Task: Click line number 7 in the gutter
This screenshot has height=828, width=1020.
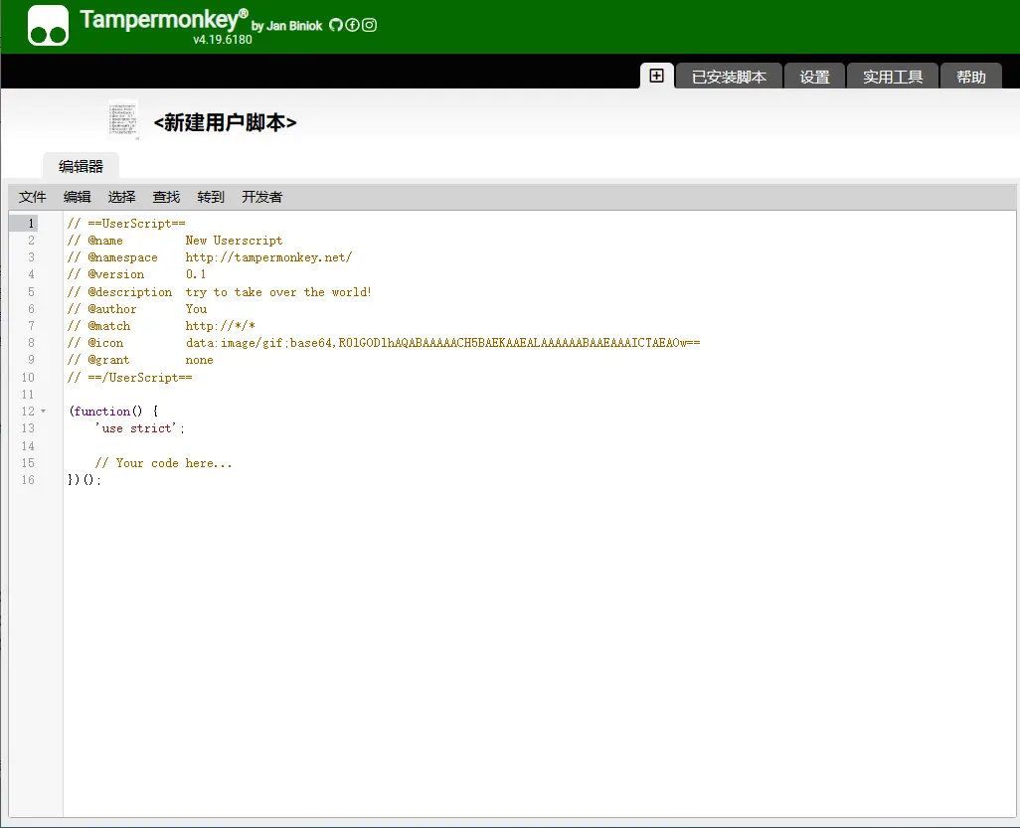Action: 30,326
